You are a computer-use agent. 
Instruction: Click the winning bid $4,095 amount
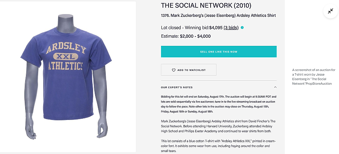[x=216, y=27]
